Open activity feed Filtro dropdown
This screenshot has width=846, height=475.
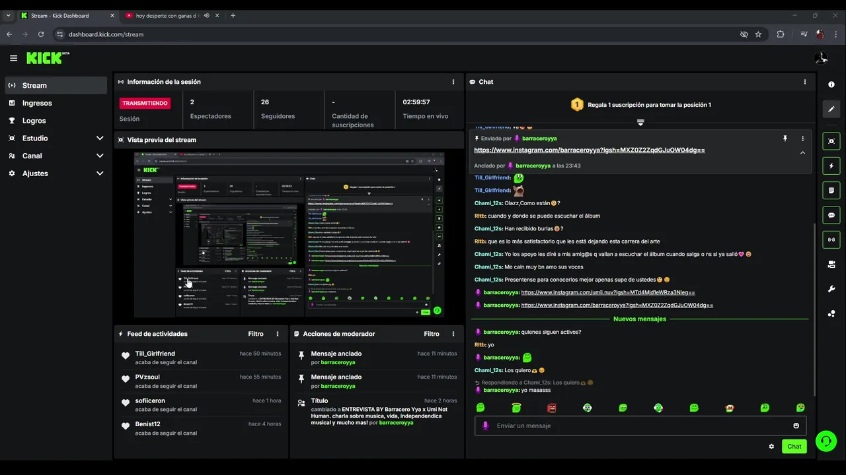click(256, 334)
